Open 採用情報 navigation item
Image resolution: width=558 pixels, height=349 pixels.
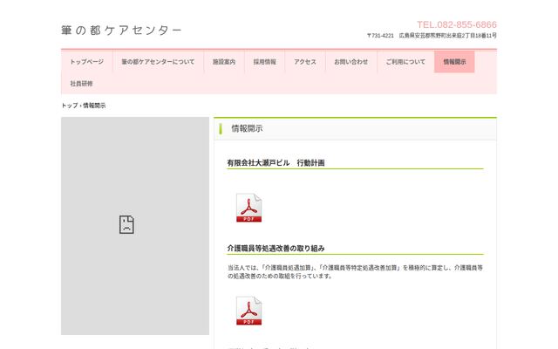coord(264,62)
